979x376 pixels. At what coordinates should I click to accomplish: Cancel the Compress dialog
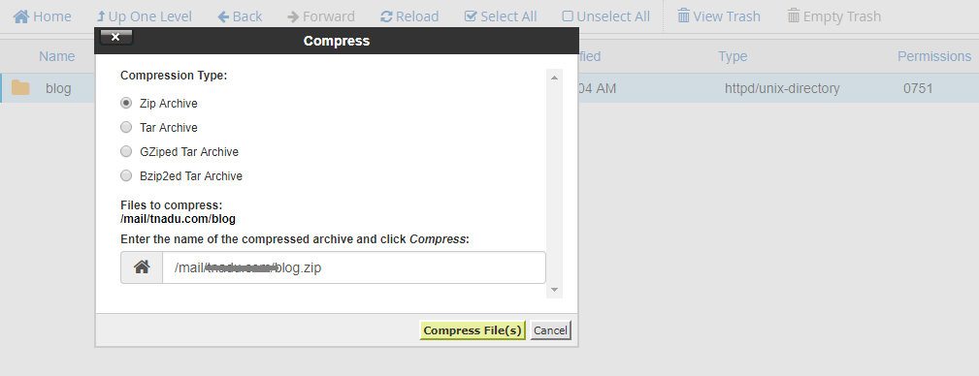(x=550, y=330)
